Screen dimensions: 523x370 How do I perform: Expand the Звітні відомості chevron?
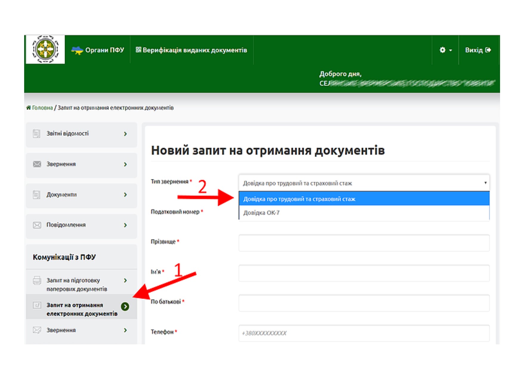pos(125,134)
